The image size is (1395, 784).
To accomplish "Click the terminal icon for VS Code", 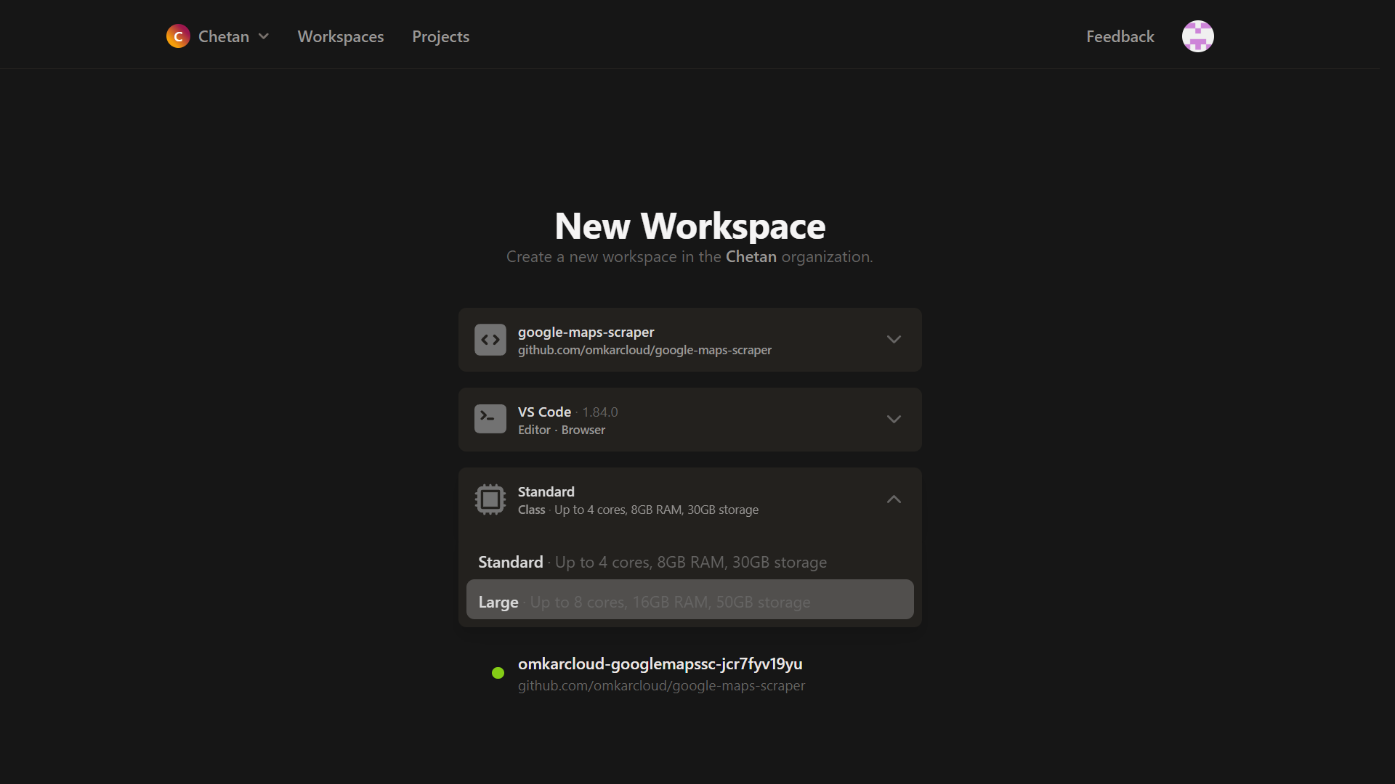I will point(490,419).
